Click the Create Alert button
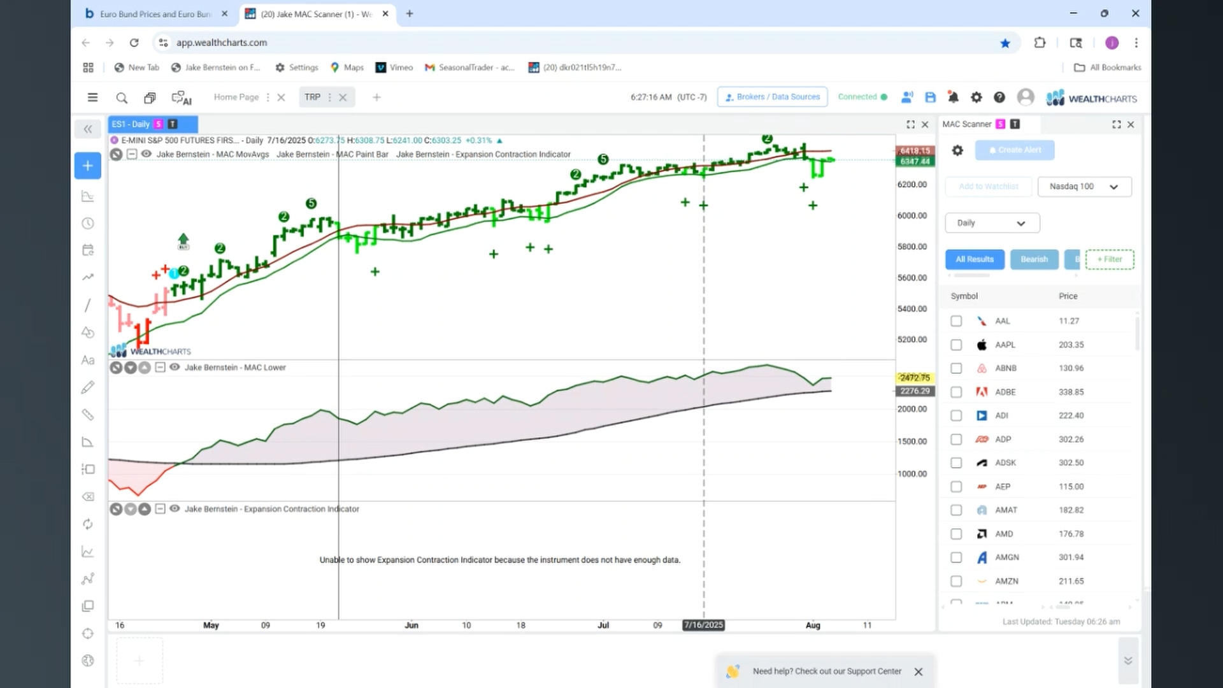This screenshot has width=1223, height=688. click(x=1015, y=150)
